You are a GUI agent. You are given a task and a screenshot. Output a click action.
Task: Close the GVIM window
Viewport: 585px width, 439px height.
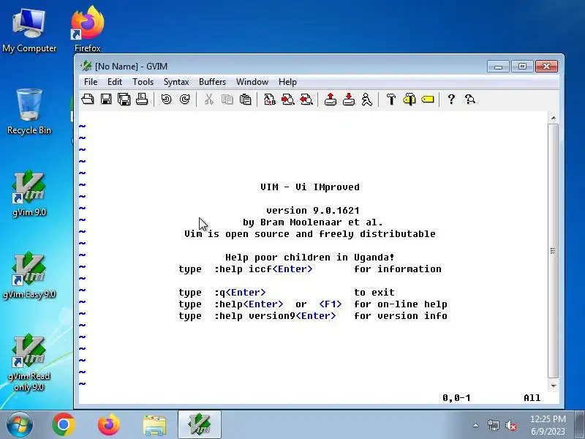coord(546,67)
